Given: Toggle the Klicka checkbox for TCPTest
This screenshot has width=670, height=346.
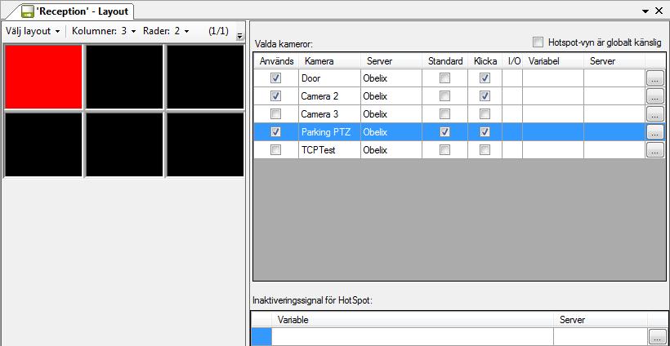Looking at the screenshot, I should pos(485,150).
